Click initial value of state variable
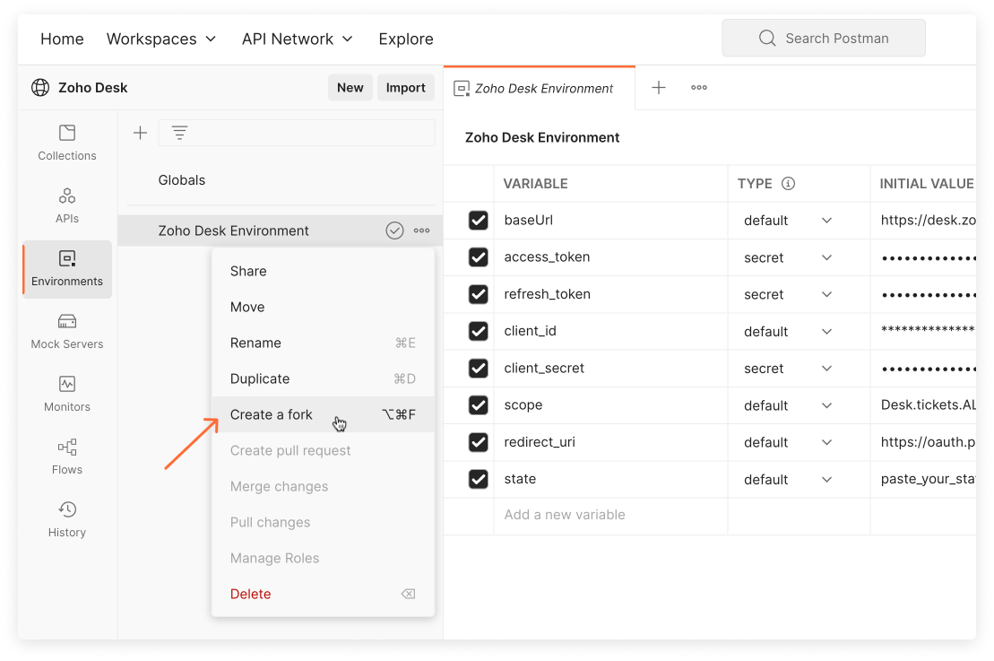 coord(923,479)
